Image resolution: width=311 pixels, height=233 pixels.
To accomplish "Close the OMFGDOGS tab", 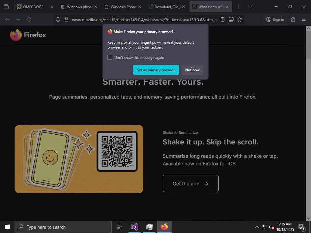I will click(x=52, y=7).
